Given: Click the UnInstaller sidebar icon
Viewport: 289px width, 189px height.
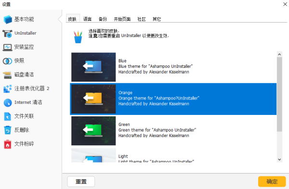Looking at the screenshot, I should [x=7, y=33].
